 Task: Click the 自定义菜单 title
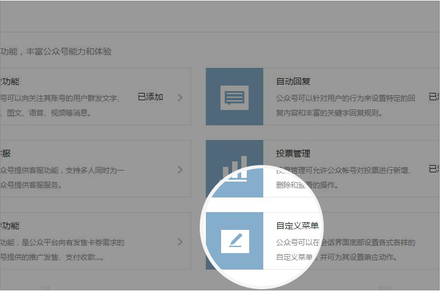click(297, 226)
